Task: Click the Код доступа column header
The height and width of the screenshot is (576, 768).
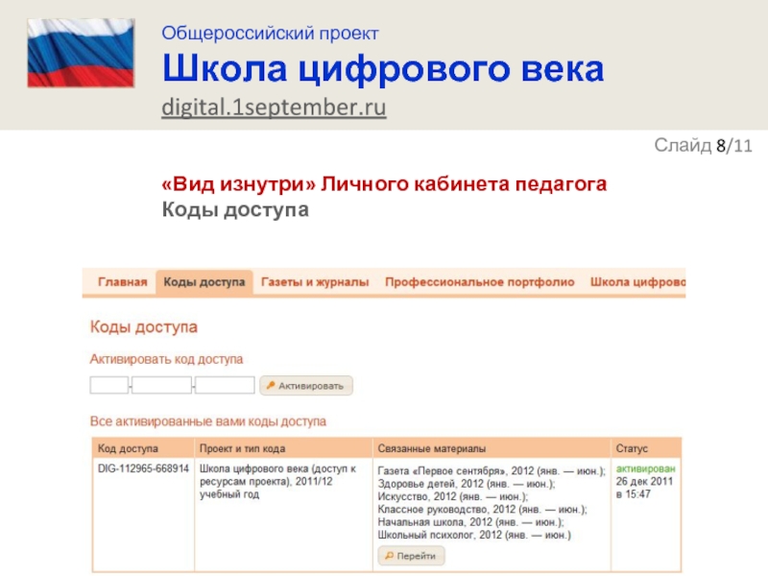Action: pos(128,448)
